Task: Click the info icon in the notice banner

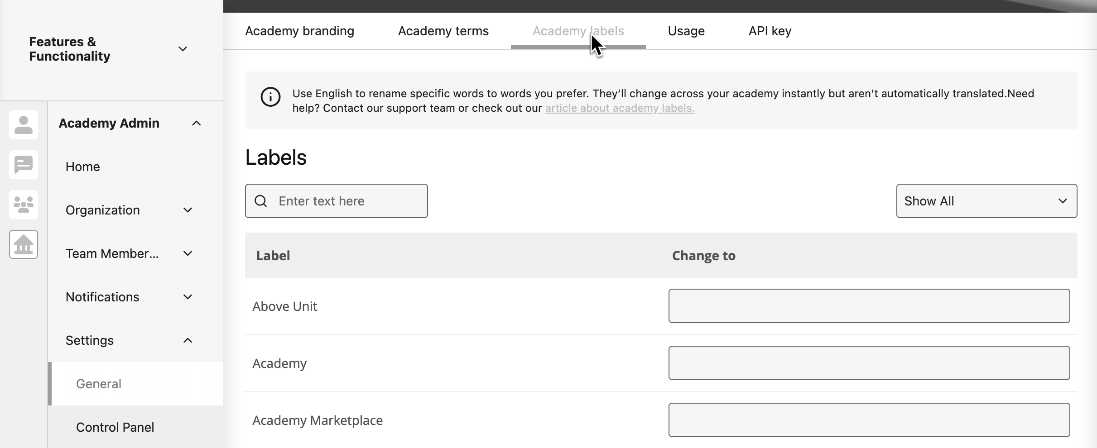Action: click(270, 97)
